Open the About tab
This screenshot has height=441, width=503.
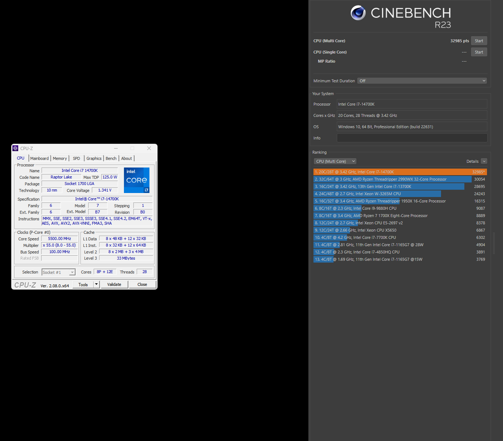click(x=127, y=158)
